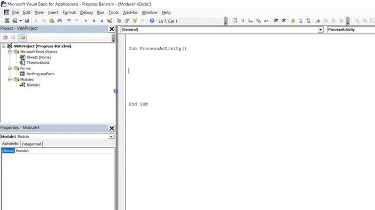Click the Break pause icon
Image resolution: width=375 pixels, height=210 pixels.
(x=94, y=21)
